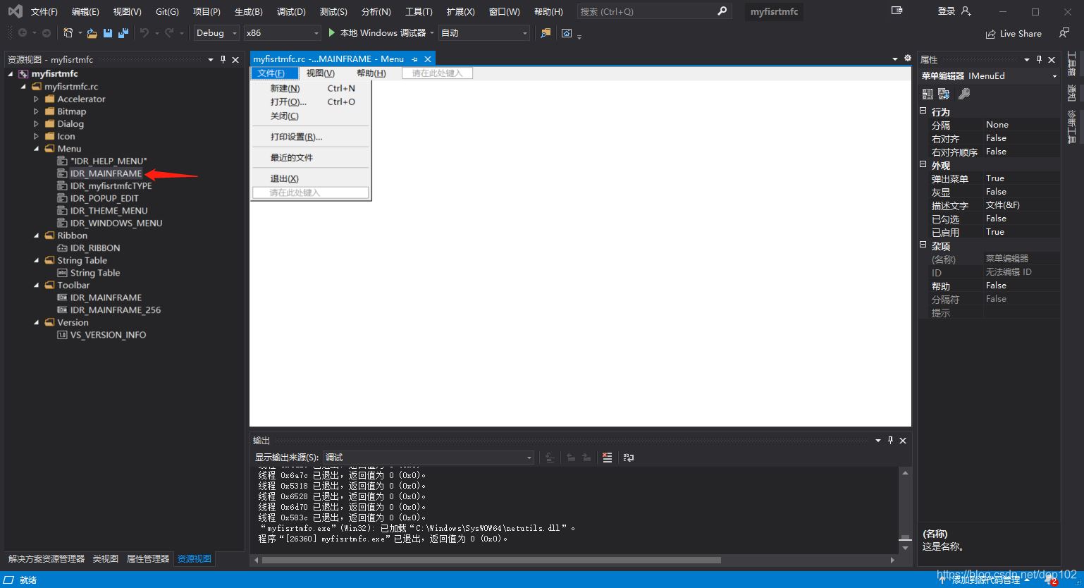The image size is (1084, 588).
Task: Click 添加到源代码管理 in status bar
Action: [x=986, y=580]
